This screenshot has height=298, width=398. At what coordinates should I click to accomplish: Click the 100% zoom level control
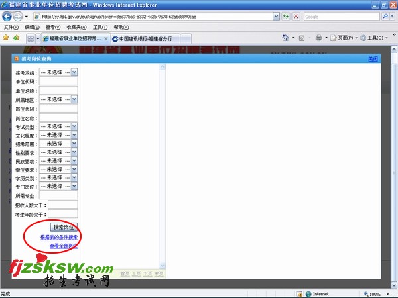point(375,293)
